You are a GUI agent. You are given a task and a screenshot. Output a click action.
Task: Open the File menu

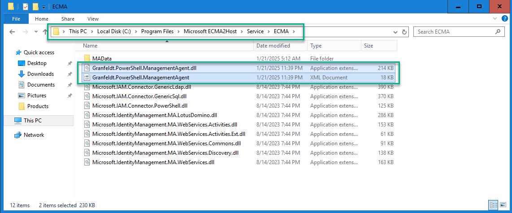[16, 19]
